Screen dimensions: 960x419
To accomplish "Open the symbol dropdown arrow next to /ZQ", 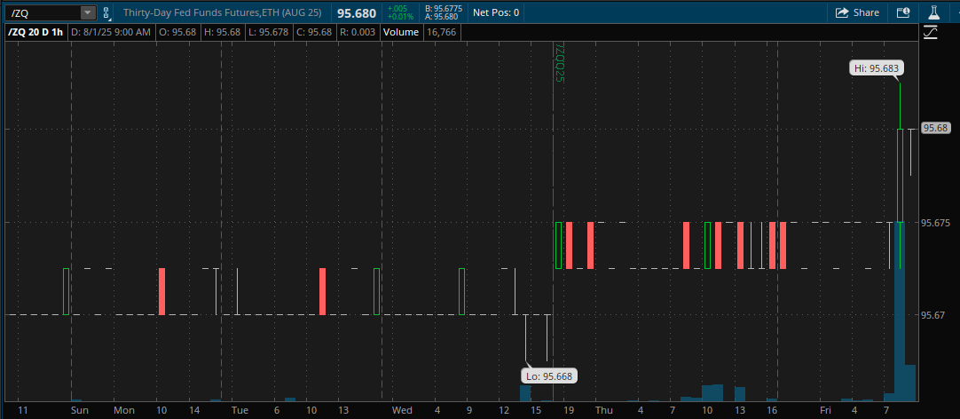I will (x=88, y=12).
